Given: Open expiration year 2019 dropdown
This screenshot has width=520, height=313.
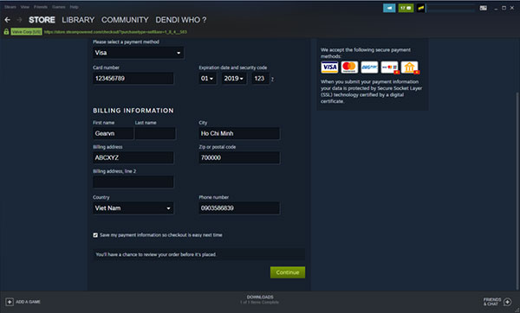Looking at the screenshot, I should [234, 79].
